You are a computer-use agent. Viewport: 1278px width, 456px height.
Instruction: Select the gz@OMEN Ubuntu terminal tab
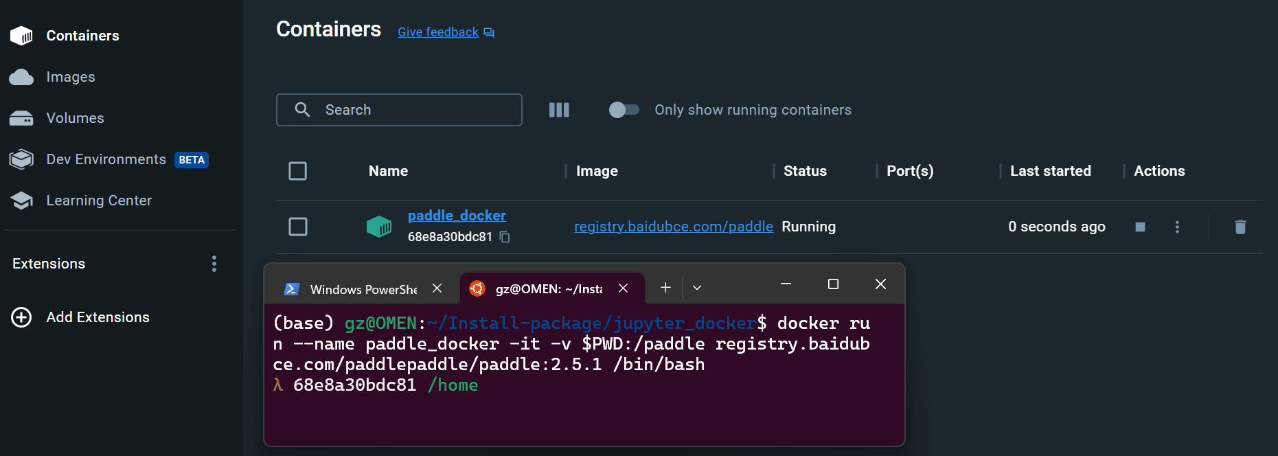click(x=543, y=289)
